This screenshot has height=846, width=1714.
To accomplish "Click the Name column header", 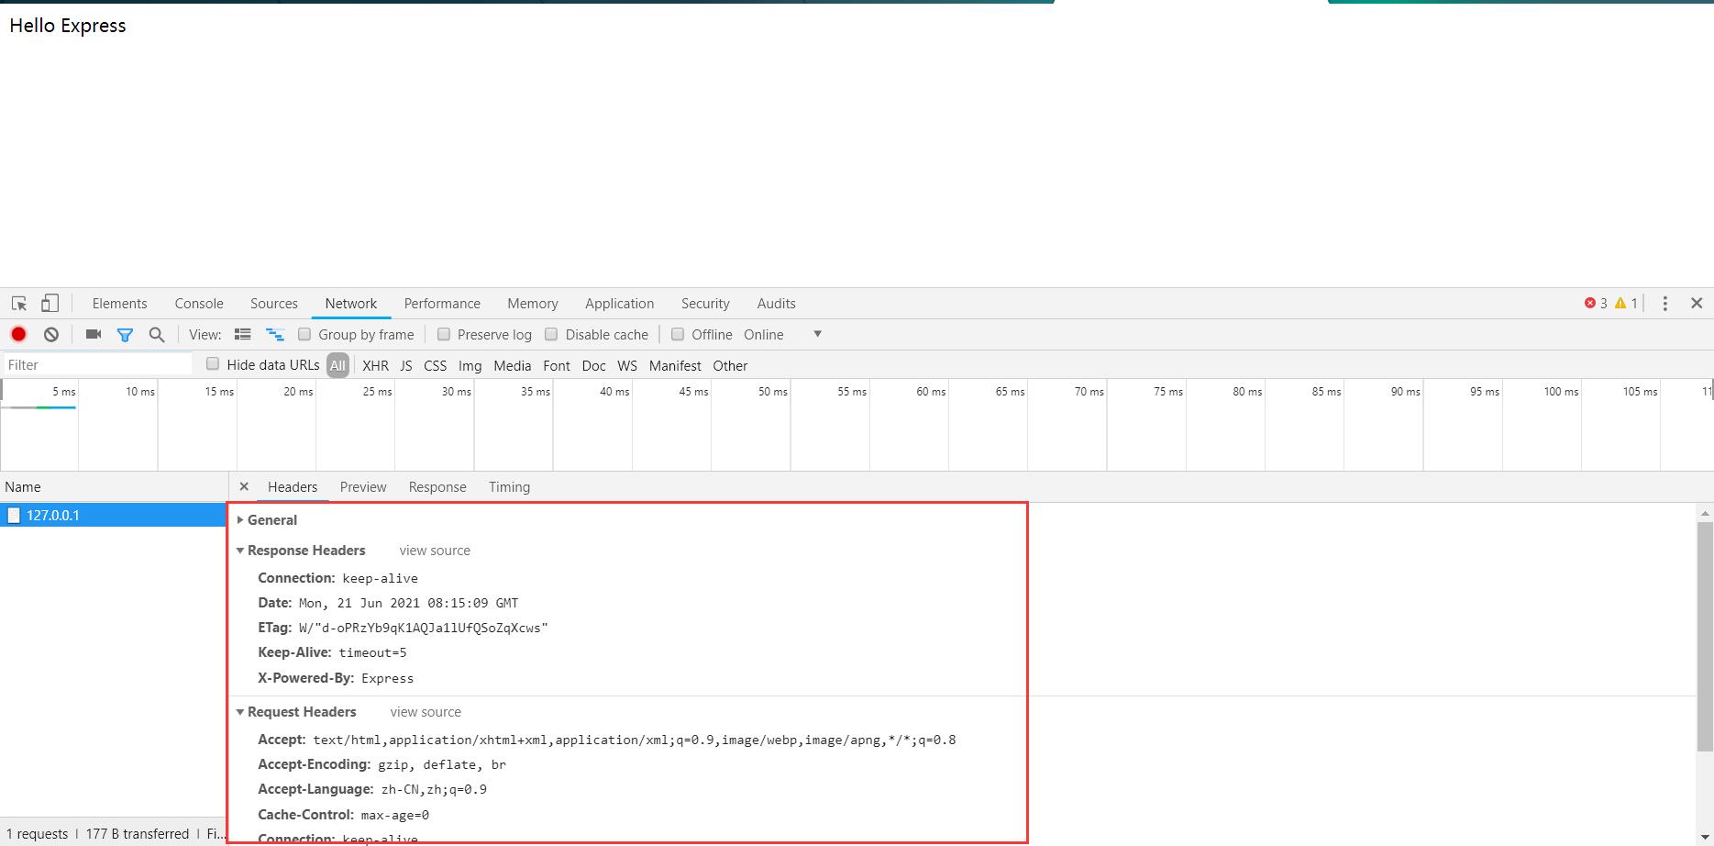I will pyautogui.click(x=114, y=487).
